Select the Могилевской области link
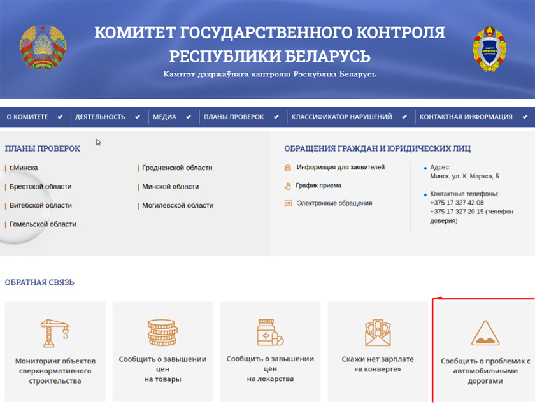The width and height of the screenshot is (535, 411). click(178, 206)
